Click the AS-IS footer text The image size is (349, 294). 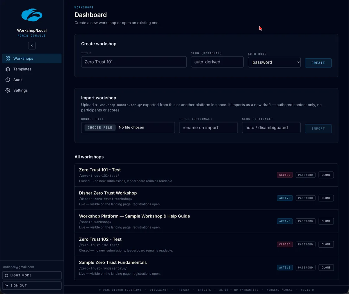224,290
